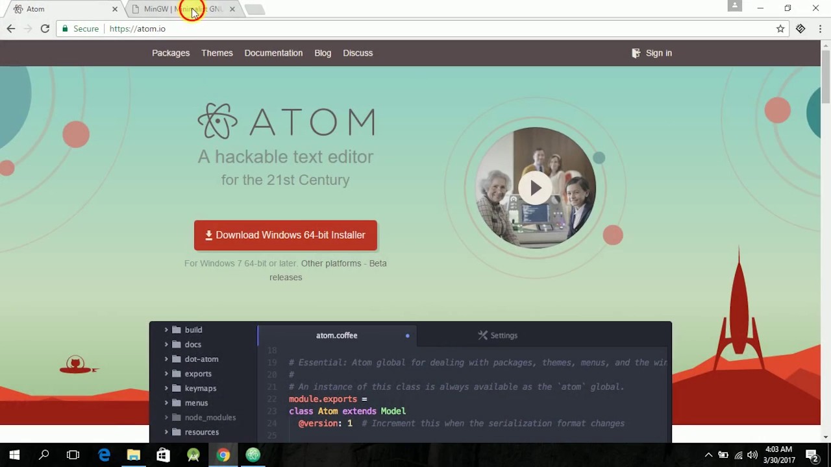Bookmark this page with the star icon
Image resolution: width=831 pixels, height=467 pixels.
(780, 29)
